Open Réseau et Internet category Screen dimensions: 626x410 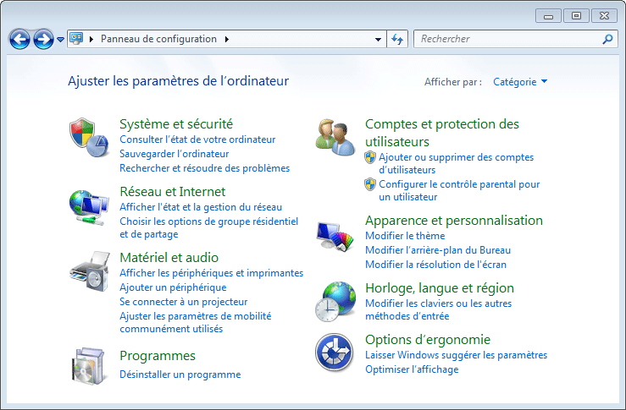173,192
